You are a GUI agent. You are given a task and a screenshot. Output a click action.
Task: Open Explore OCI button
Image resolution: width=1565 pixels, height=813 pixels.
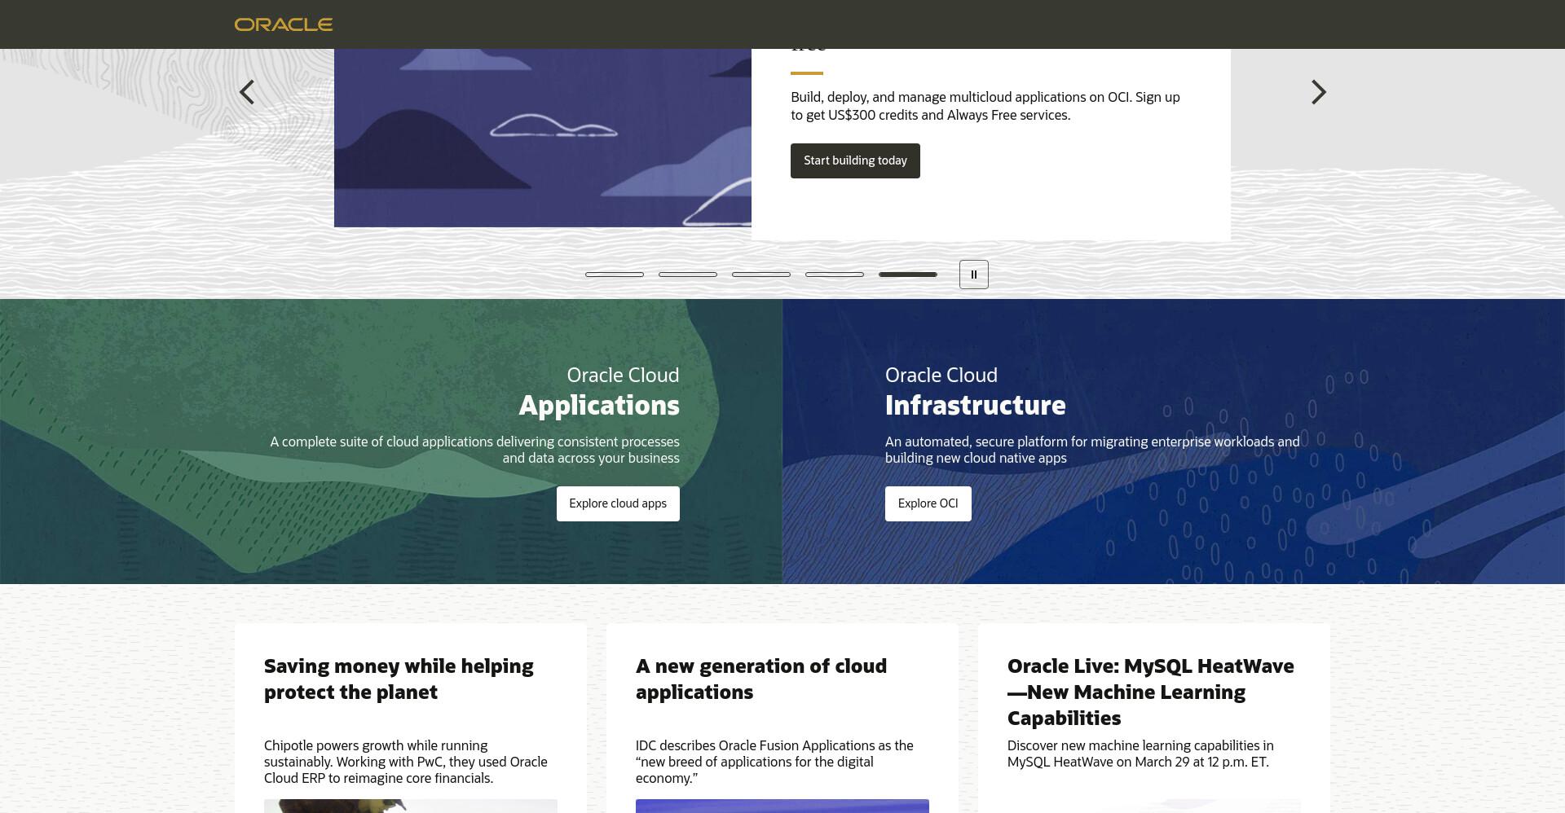coord(928,503)
